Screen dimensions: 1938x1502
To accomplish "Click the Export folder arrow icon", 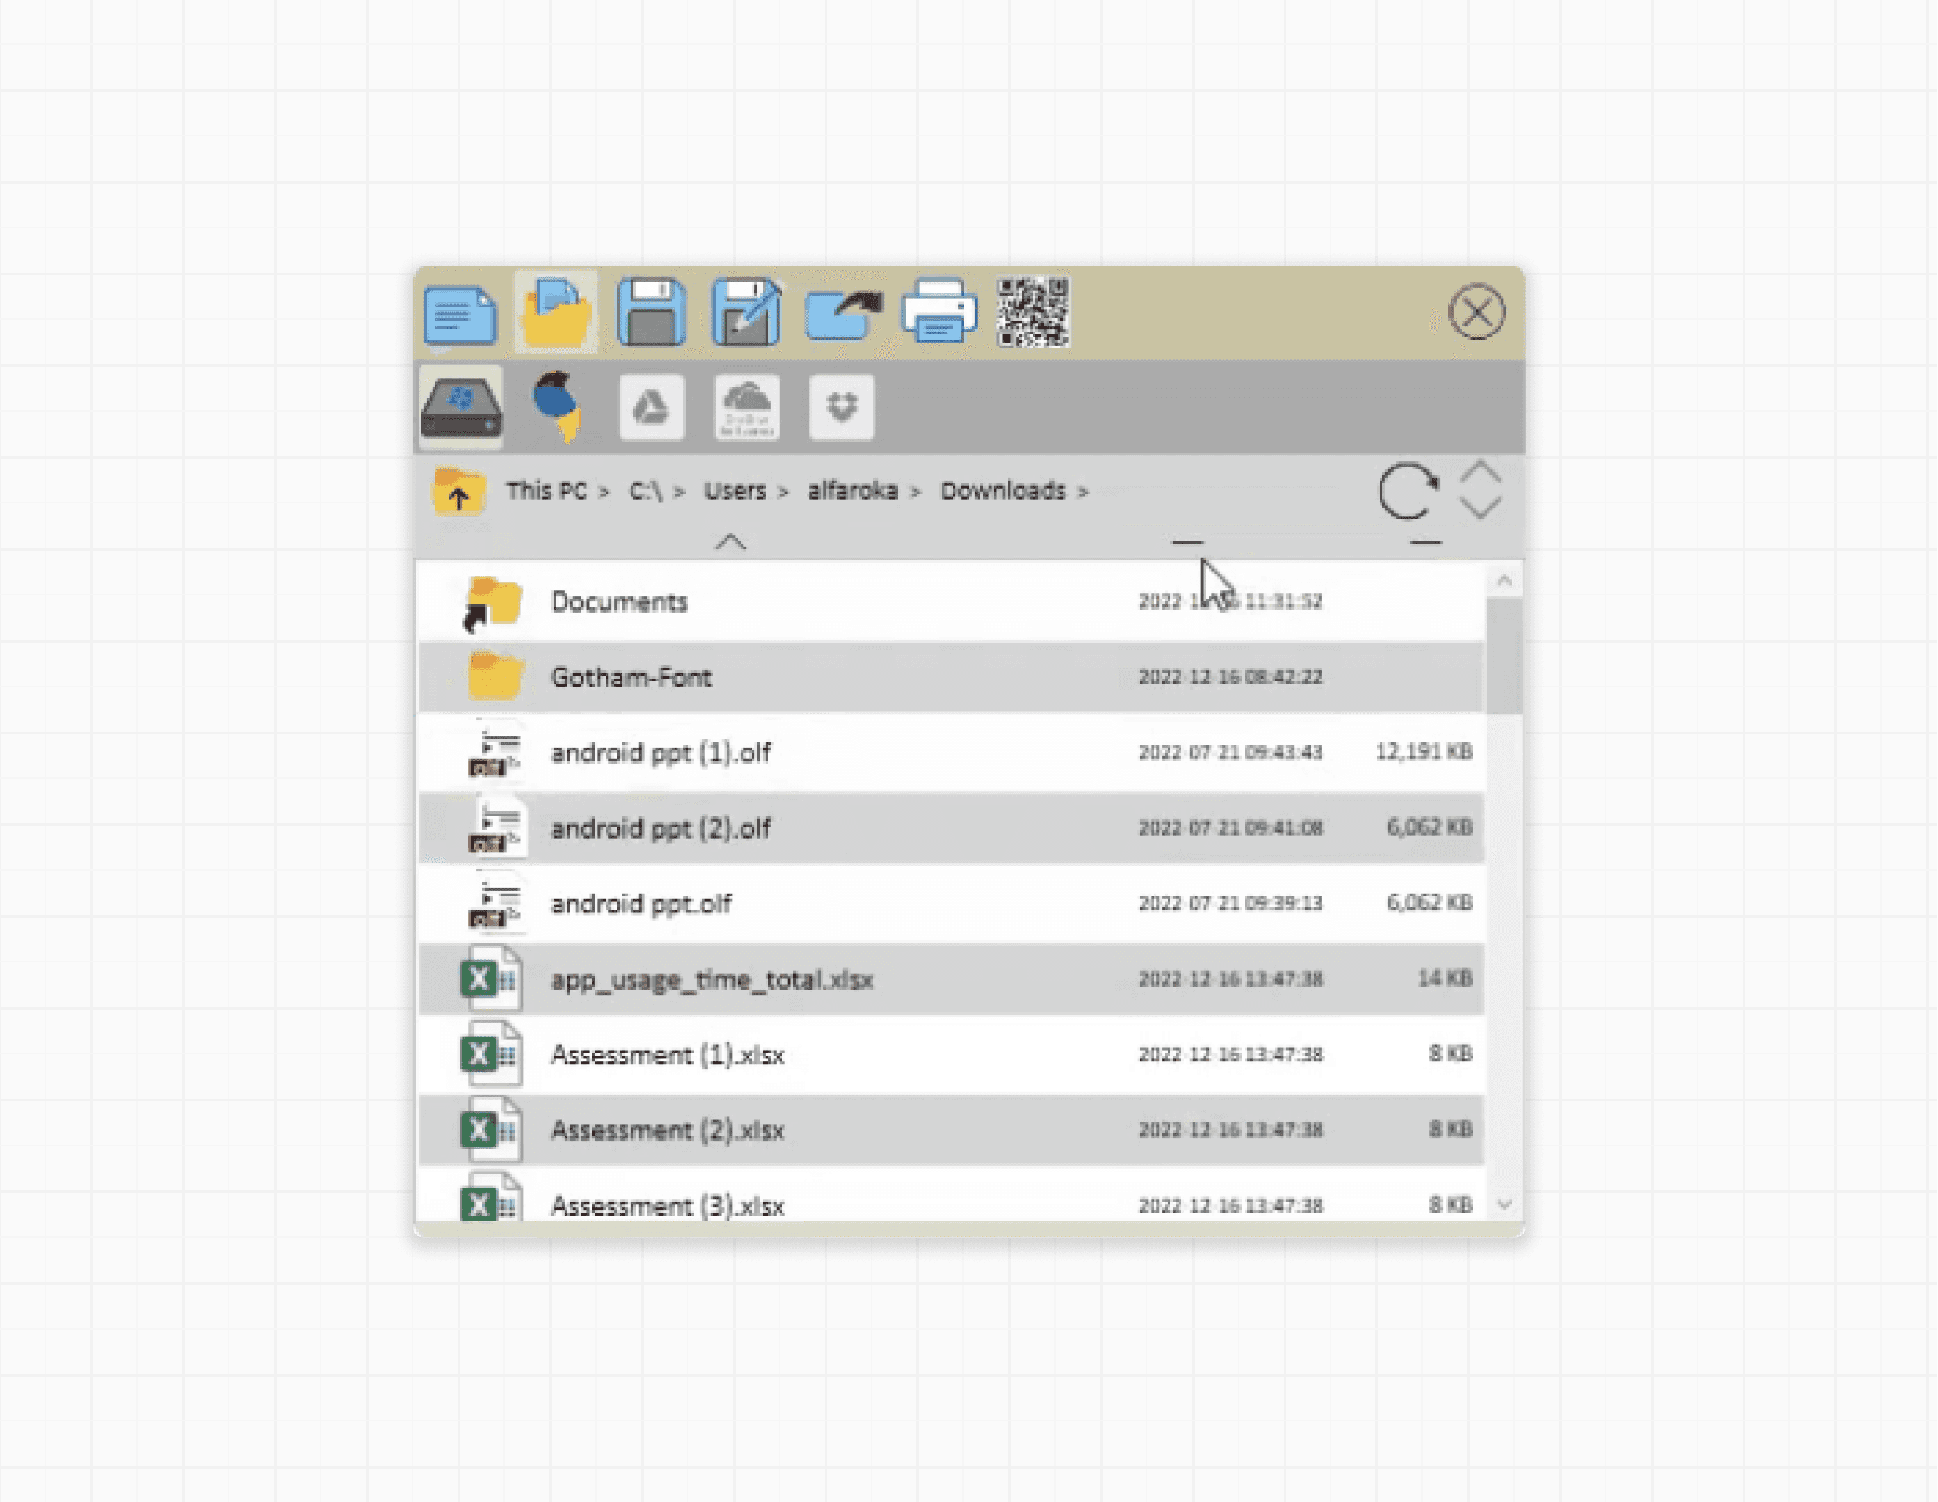I will click(x=843, y=315).
